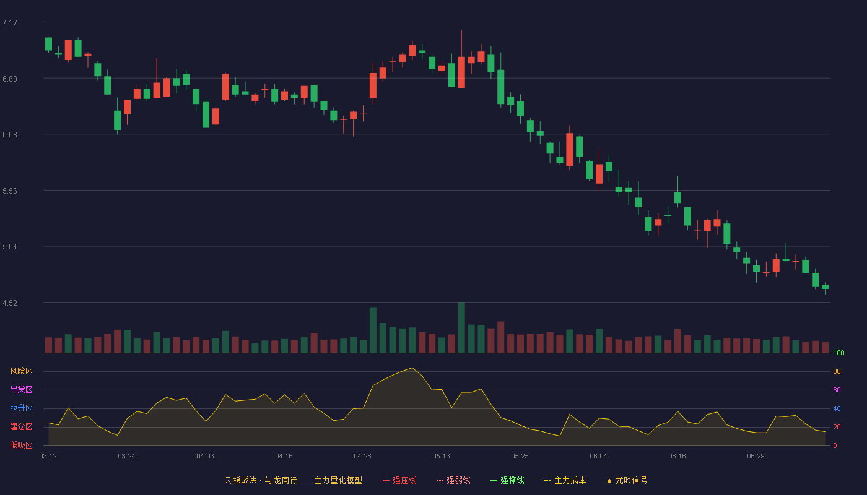Toggle the dashed pink 强弱线 legend marker
The image size is (867, 495).
click(x=440, y=480)
